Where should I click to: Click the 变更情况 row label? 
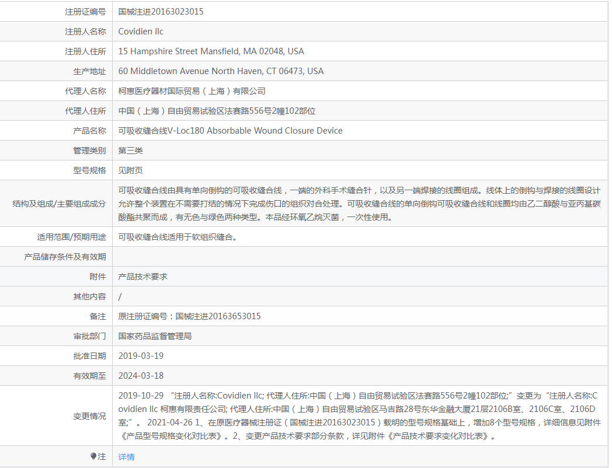(x=90, y=417)
